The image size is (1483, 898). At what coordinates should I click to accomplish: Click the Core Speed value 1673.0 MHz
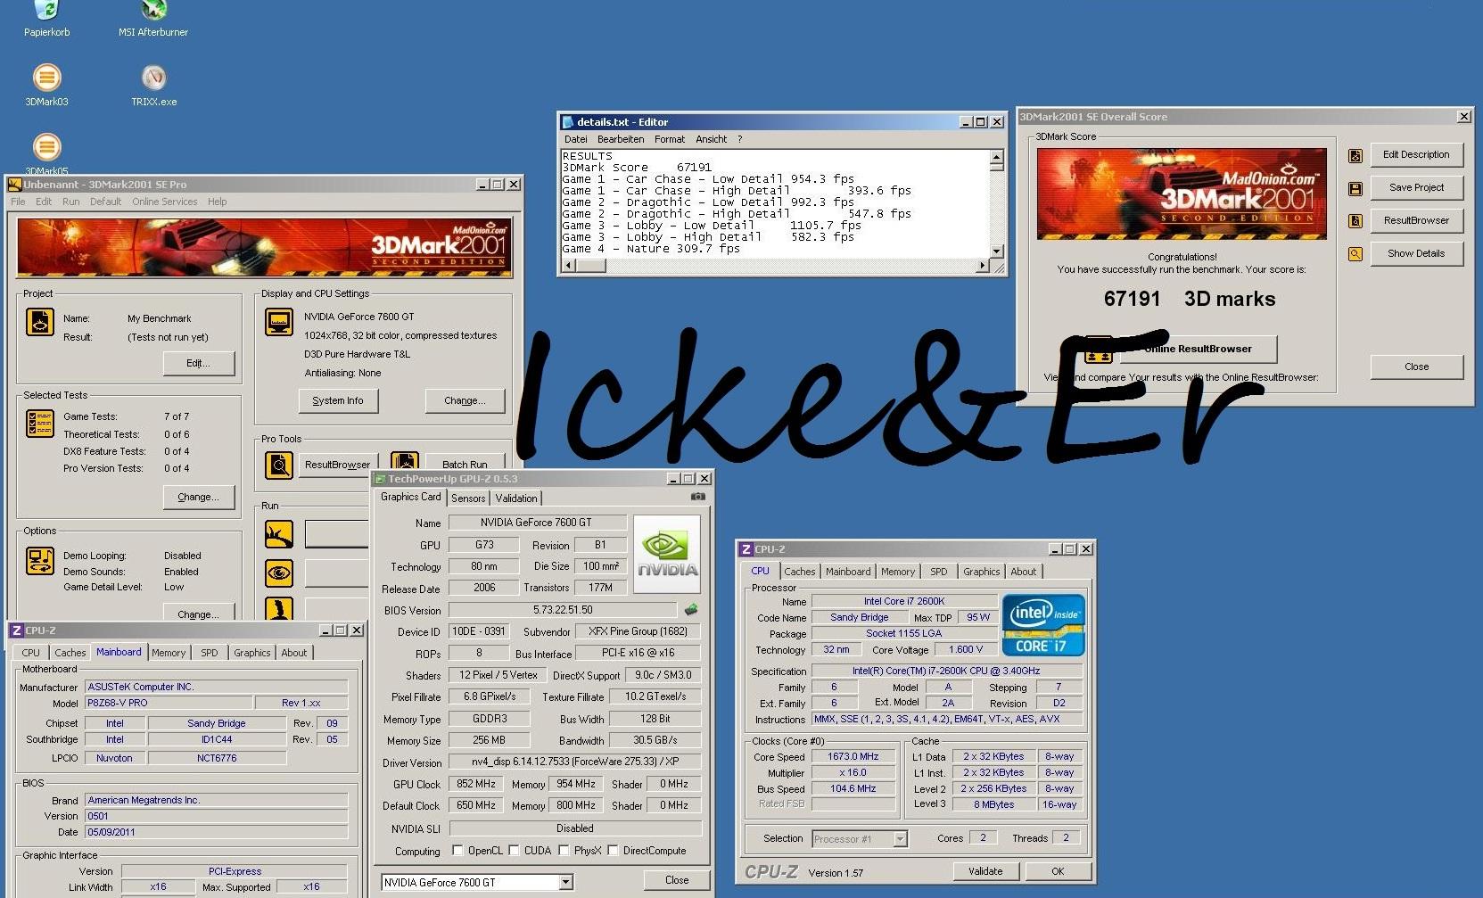[x=853, y=756]
